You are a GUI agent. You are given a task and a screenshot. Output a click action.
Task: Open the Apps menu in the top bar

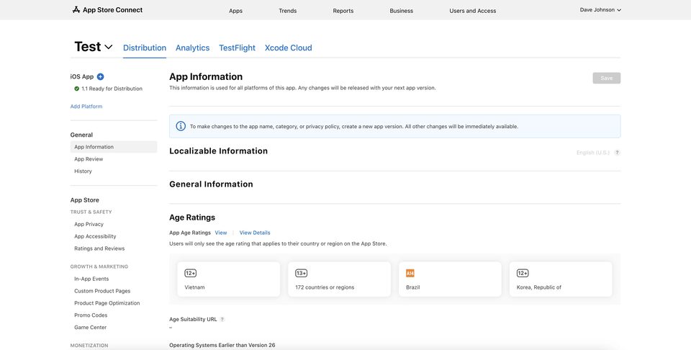click(x=236, y=11)
